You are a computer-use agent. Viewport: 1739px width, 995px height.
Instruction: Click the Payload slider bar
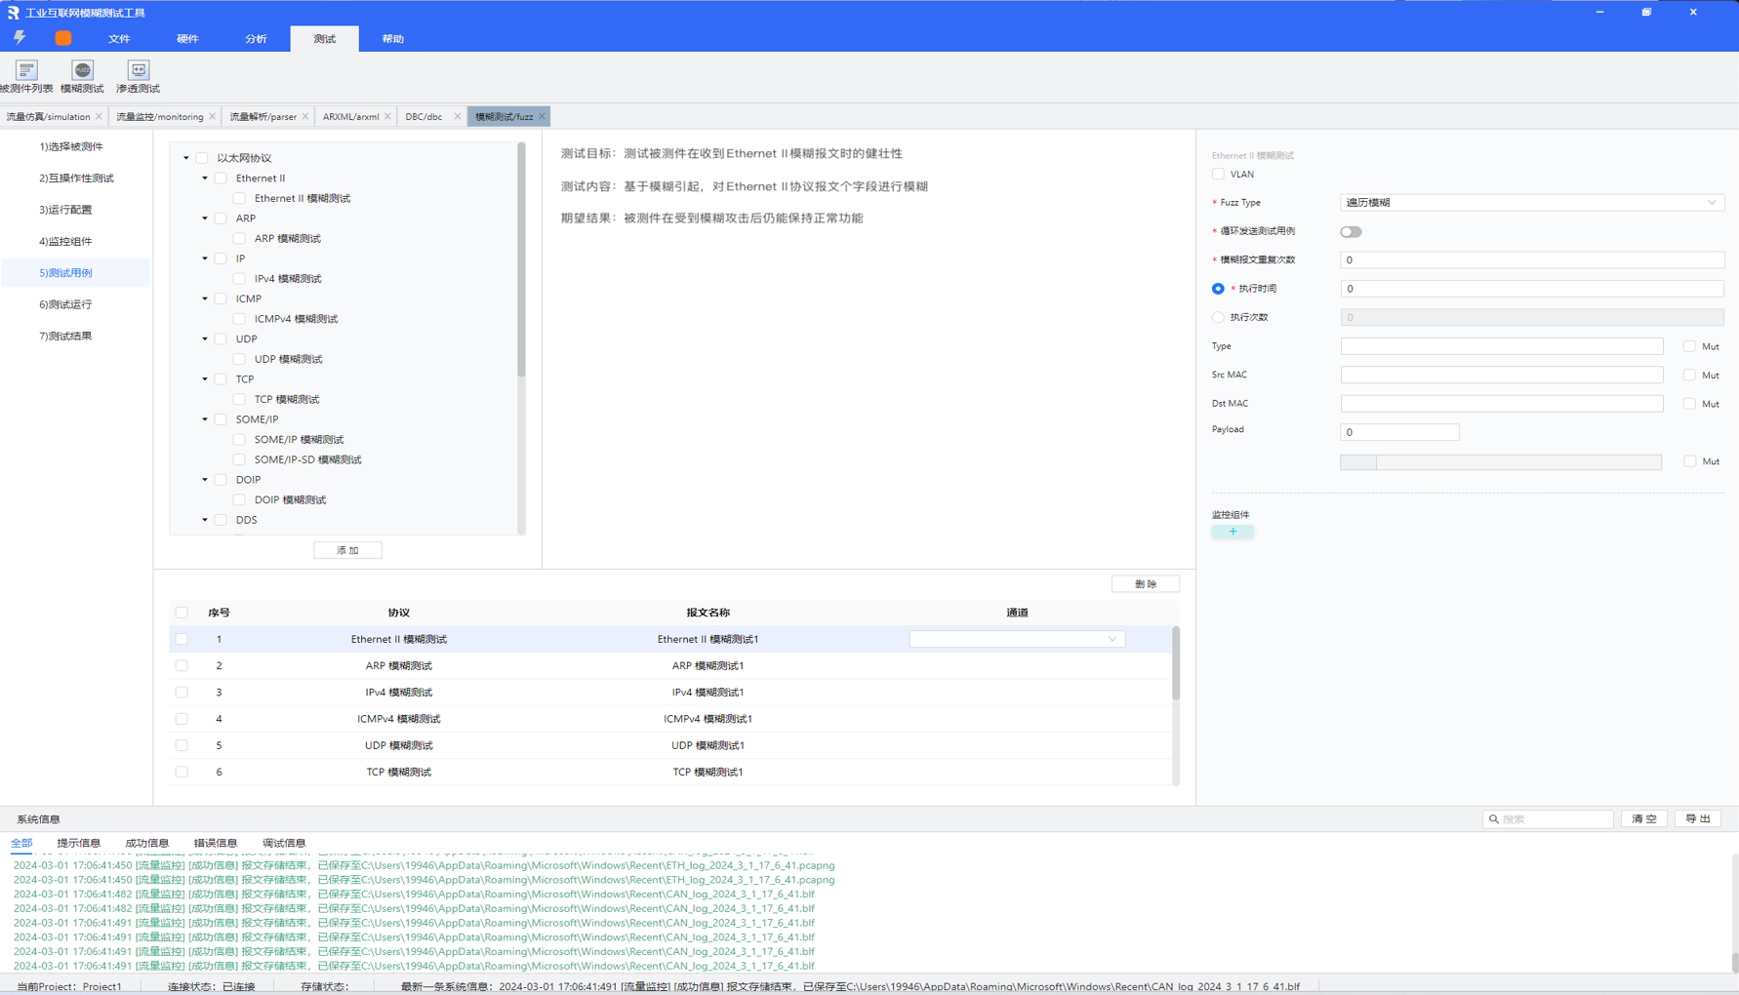click(x=1500, y=462)
